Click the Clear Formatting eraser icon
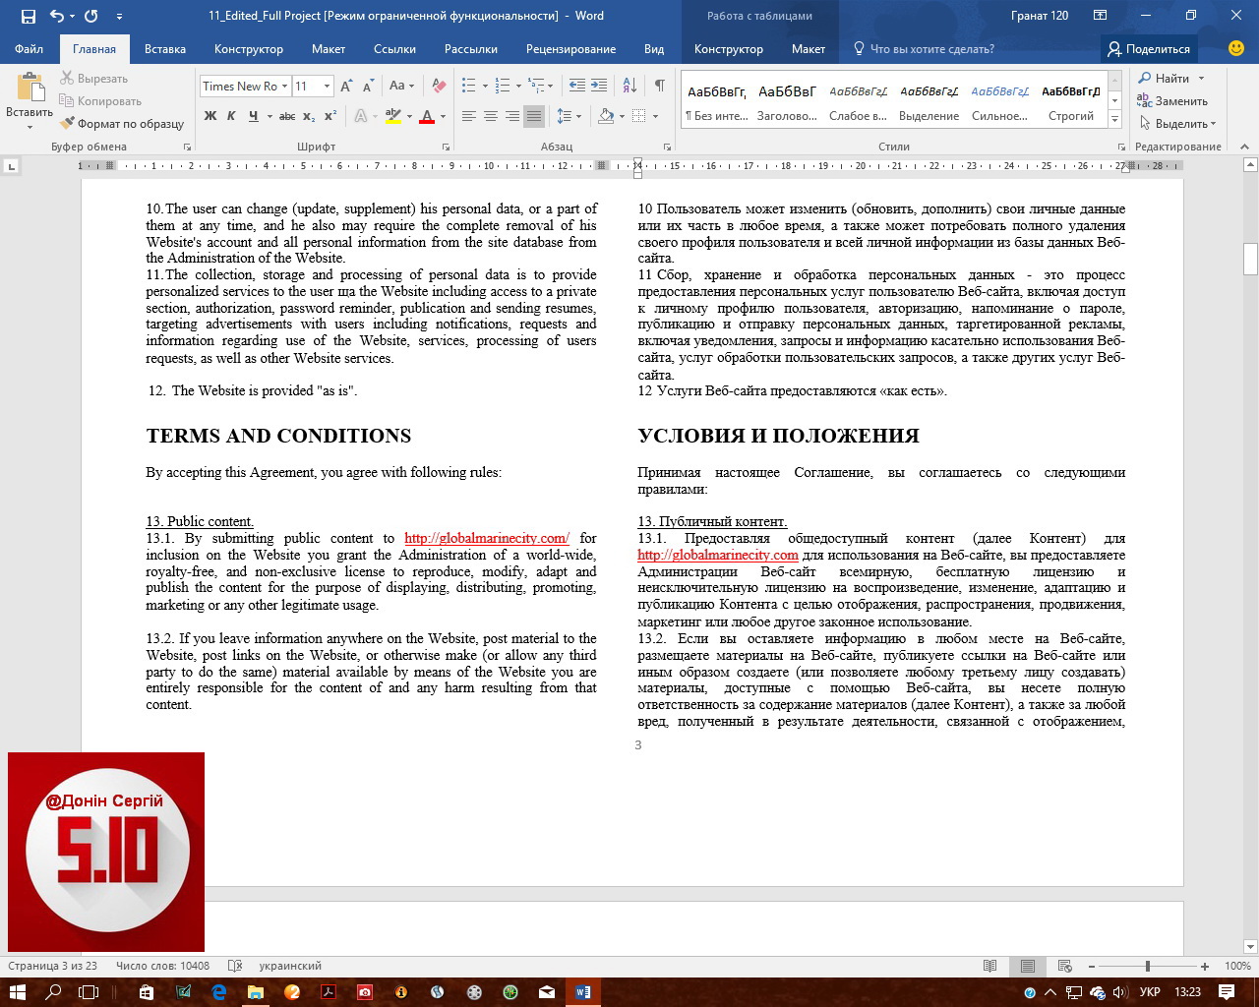Image resolution: width=1259 pixels, height=1007 pixels. [x=439, y=87]
